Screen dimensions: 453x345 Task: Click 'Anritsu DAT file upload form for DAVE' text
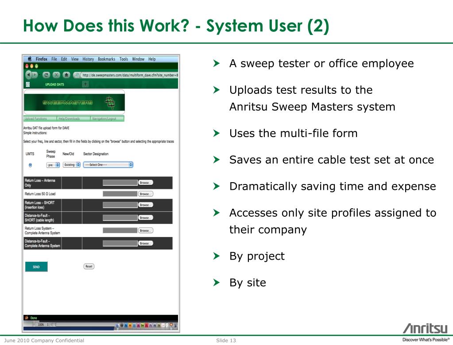tap(46, 128)
